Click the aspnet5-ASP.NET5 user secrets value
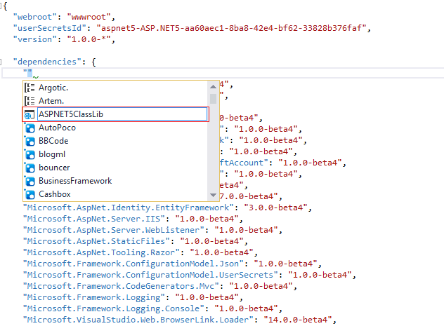The width and height of the screenshot is (444, 326). [x=231, y=28]
